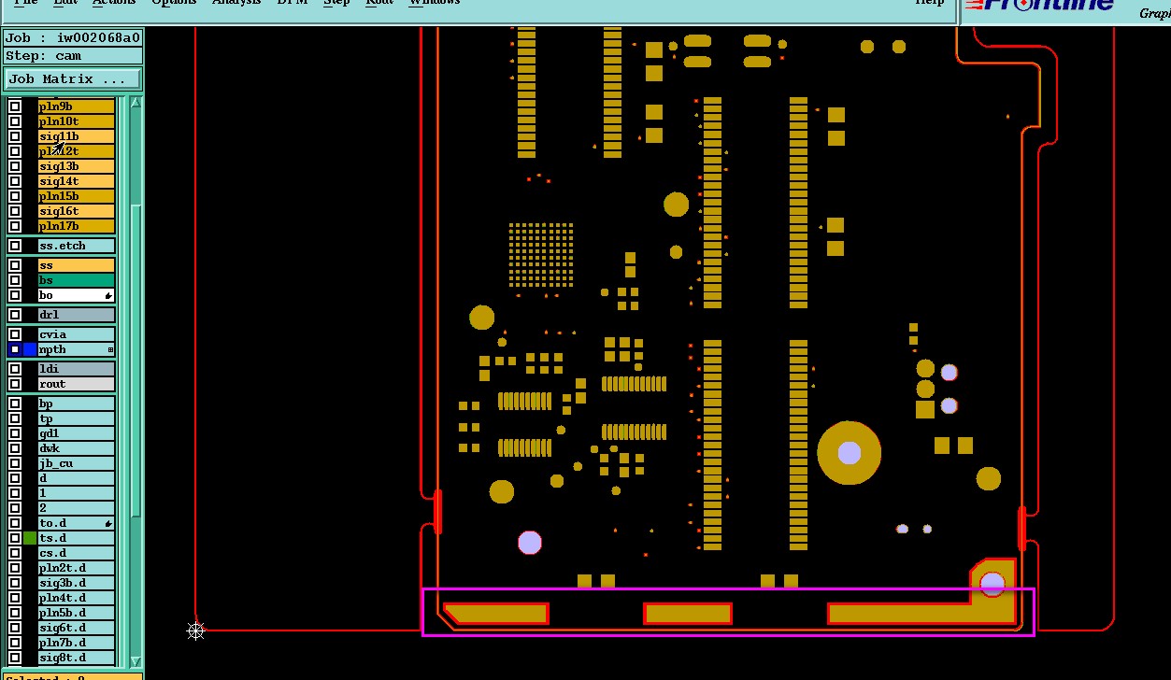
Task: Select layer name pln7b.d
Action: point(76,643)
